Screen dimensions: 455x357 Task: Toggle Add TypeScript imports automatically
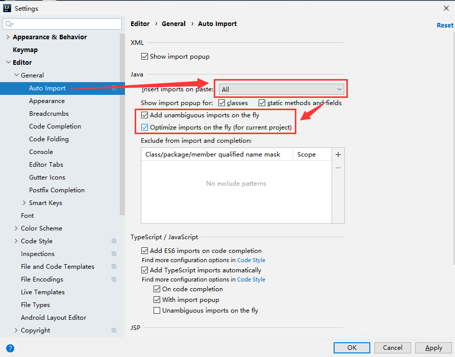[x=144, y=270]
